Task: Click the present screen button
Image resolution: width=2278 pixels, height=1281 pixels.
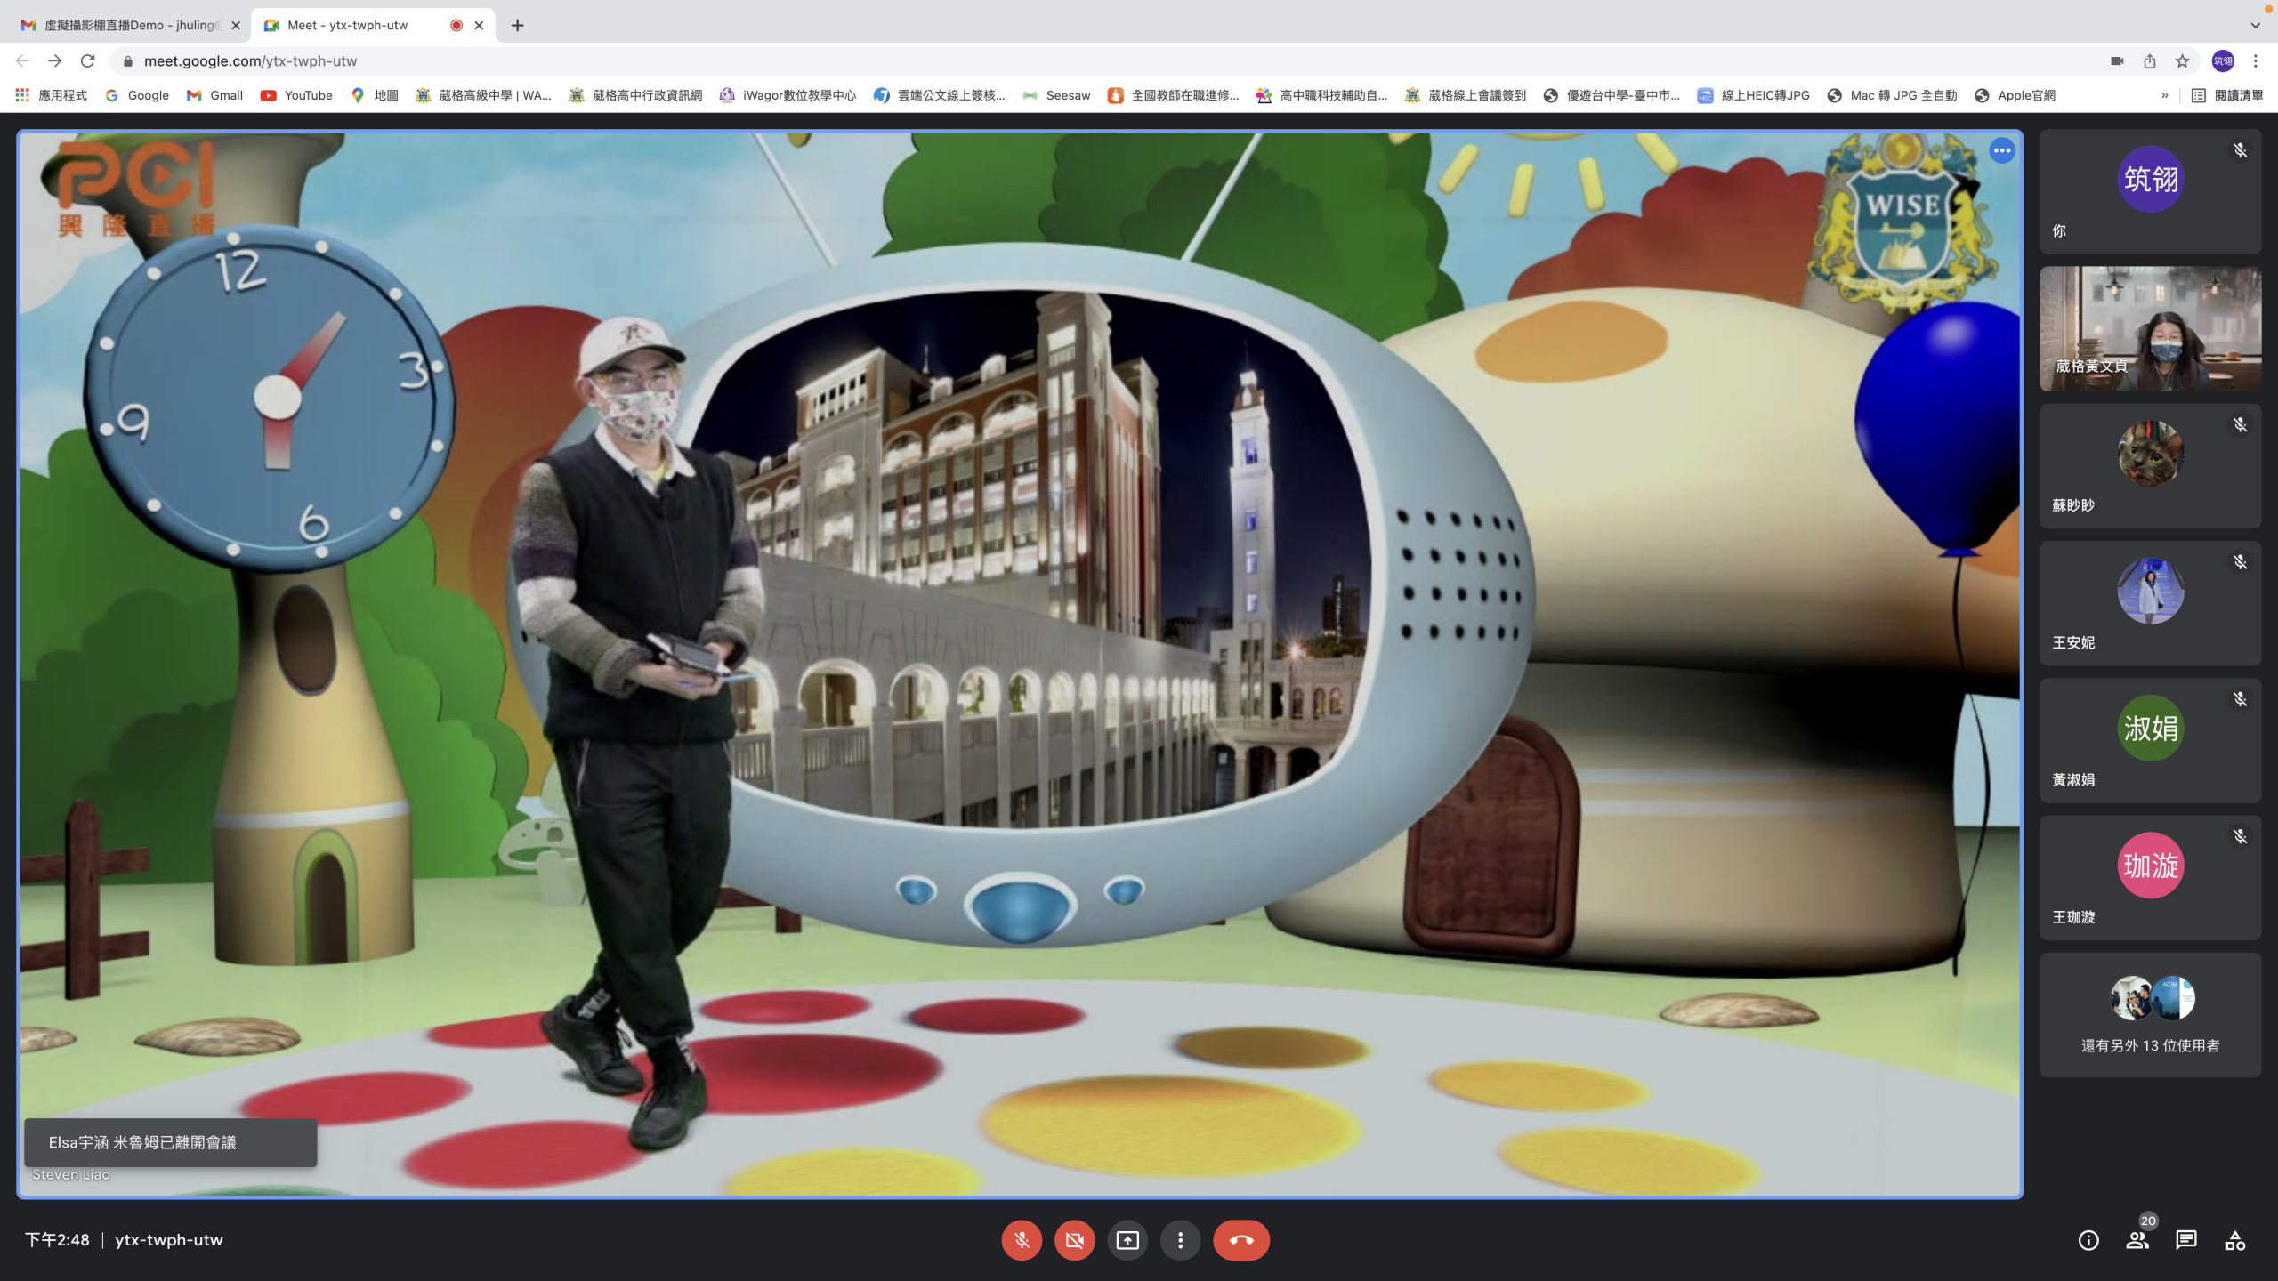Action: 1127,1240
